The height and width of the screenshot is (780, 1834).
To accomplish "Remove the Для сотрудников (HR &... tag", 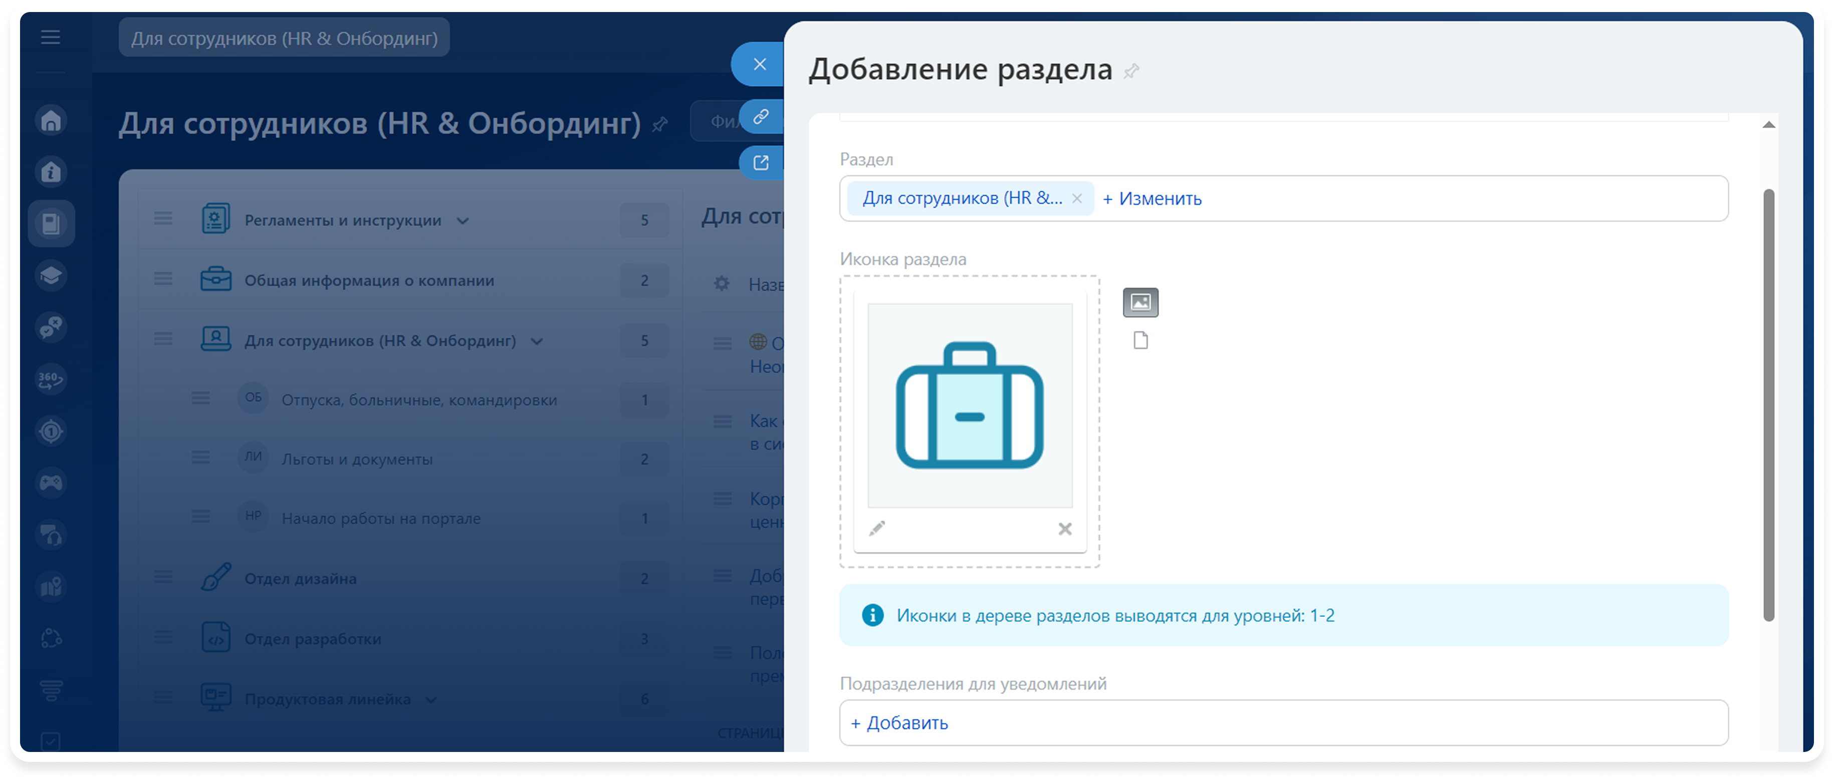I will (x=1076, y=198).
